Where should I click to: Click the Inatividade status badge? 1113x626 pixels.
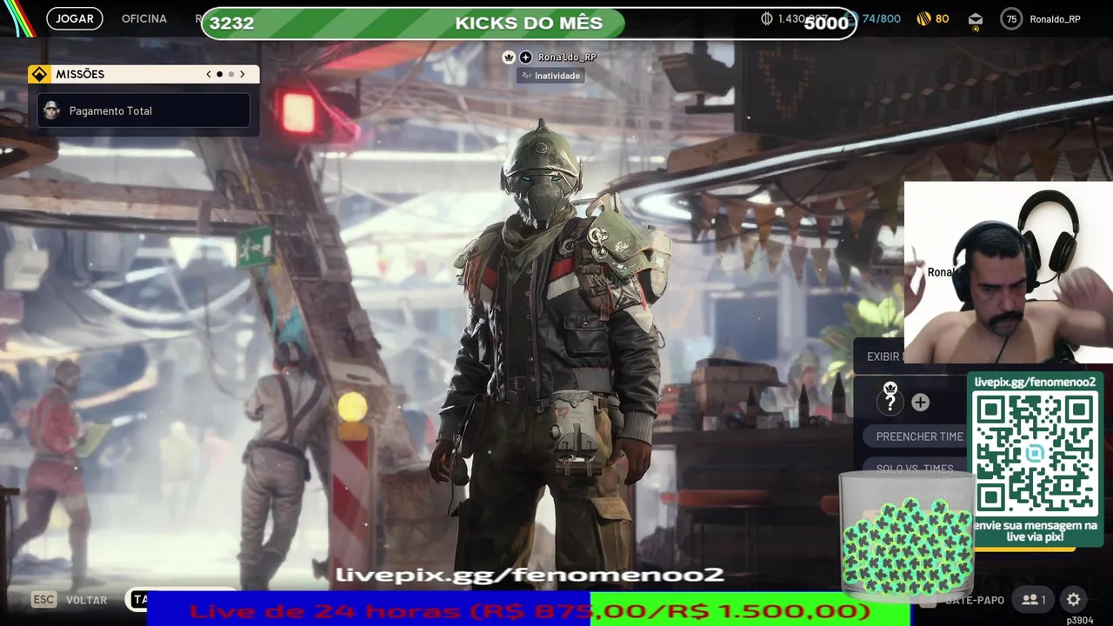click(550, 76)
